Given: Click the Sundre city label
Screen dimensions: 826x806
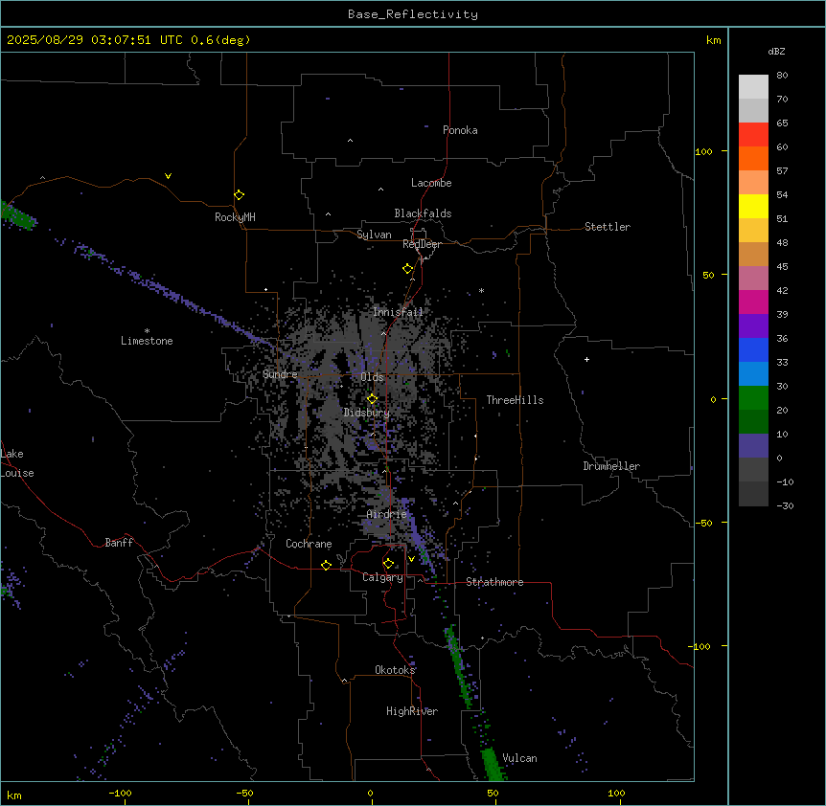Looking at the screenshot, I should point(280,374).
